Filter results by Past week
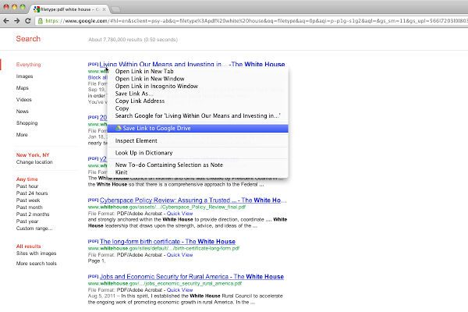Image resolution: width=468 pixels, height=312 pixels. (28, 200)
